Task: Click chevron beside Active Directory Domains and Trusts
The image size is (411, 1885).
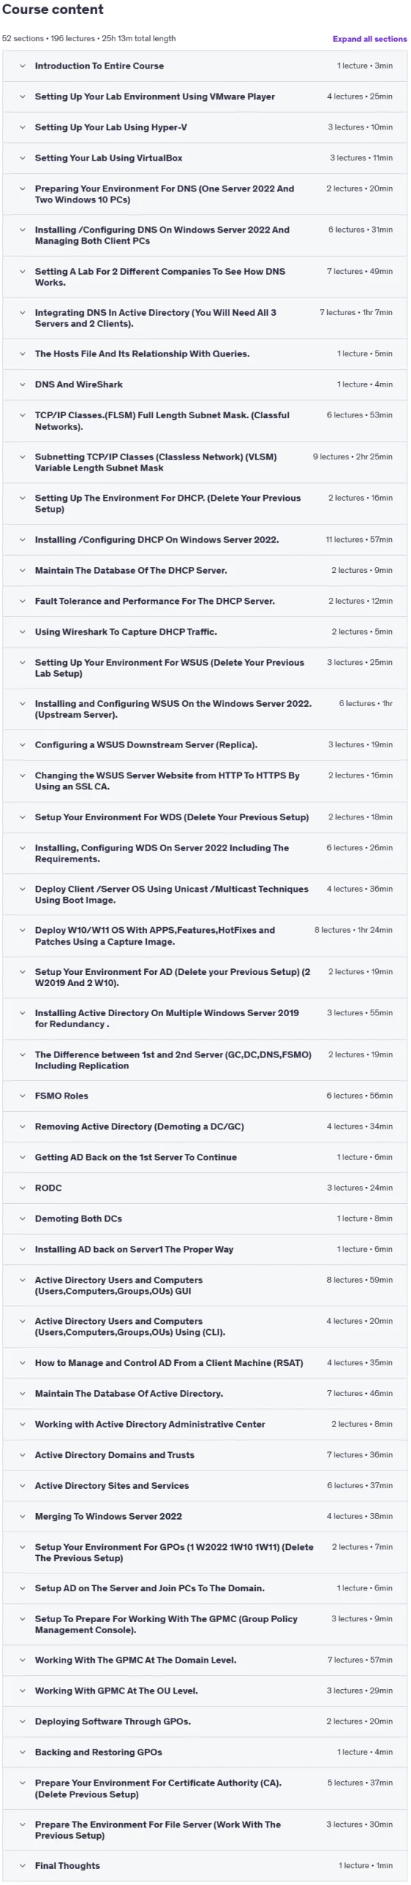Action: (x=22, y=1455)
